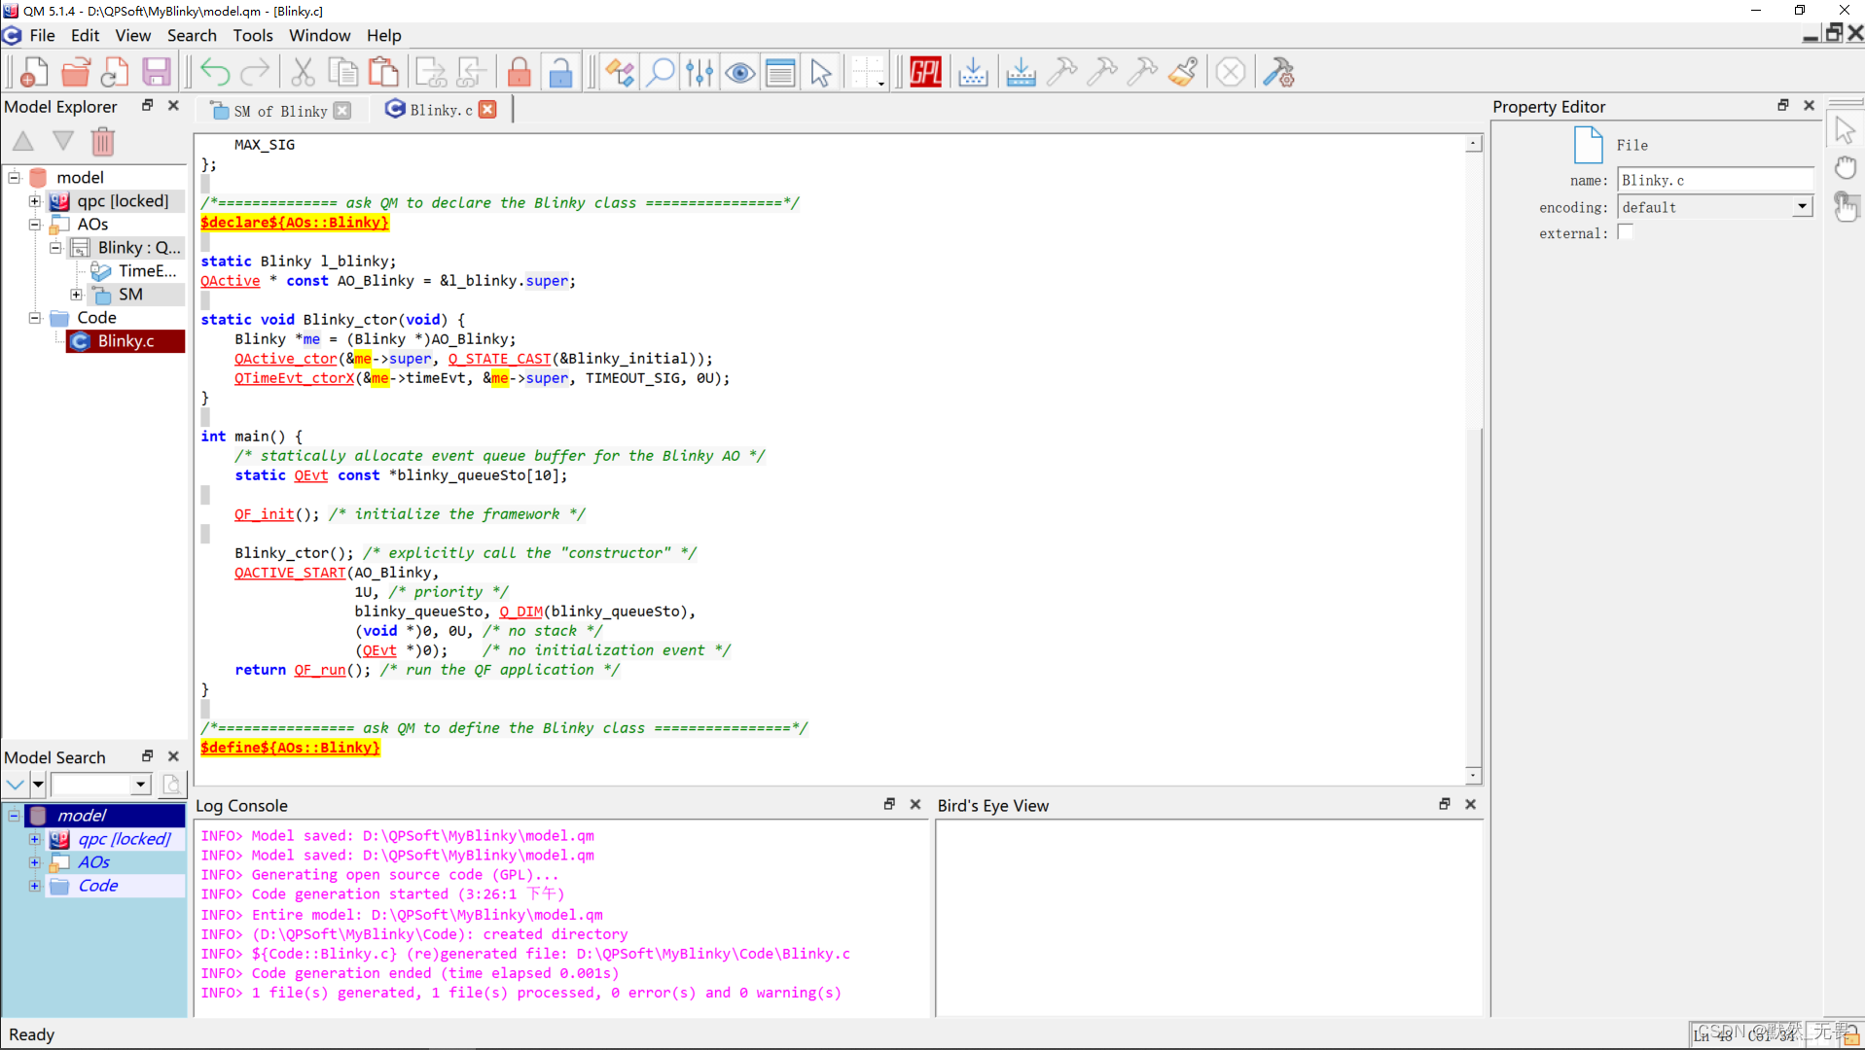Viewport: 1865px width, 1050px height.
Task: Close the Property Editor panel
Action: pos(1809,105)
